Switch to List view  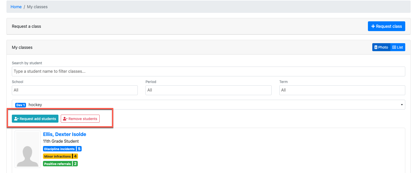click(398, 47)
